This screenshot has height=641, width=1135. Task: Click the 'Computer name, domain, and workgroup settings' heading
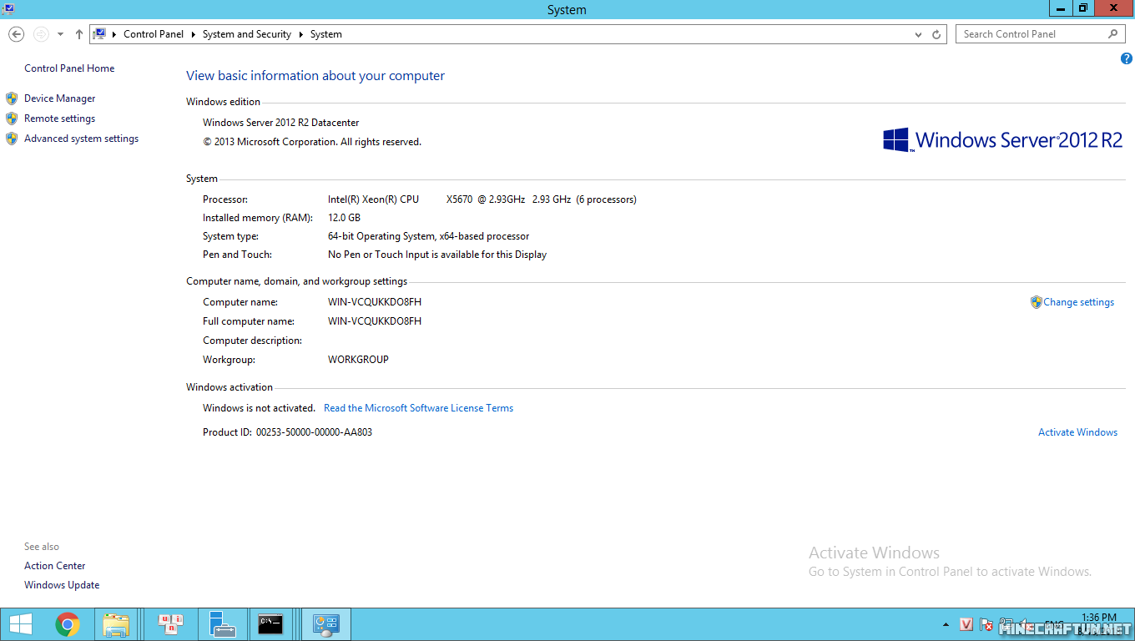point(297,281)
